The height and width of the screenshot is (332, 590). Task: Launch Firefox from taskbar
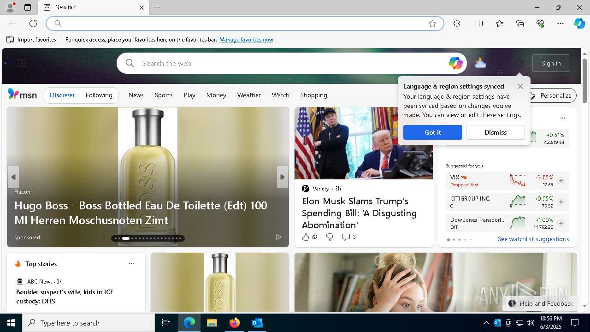[234, 323]
